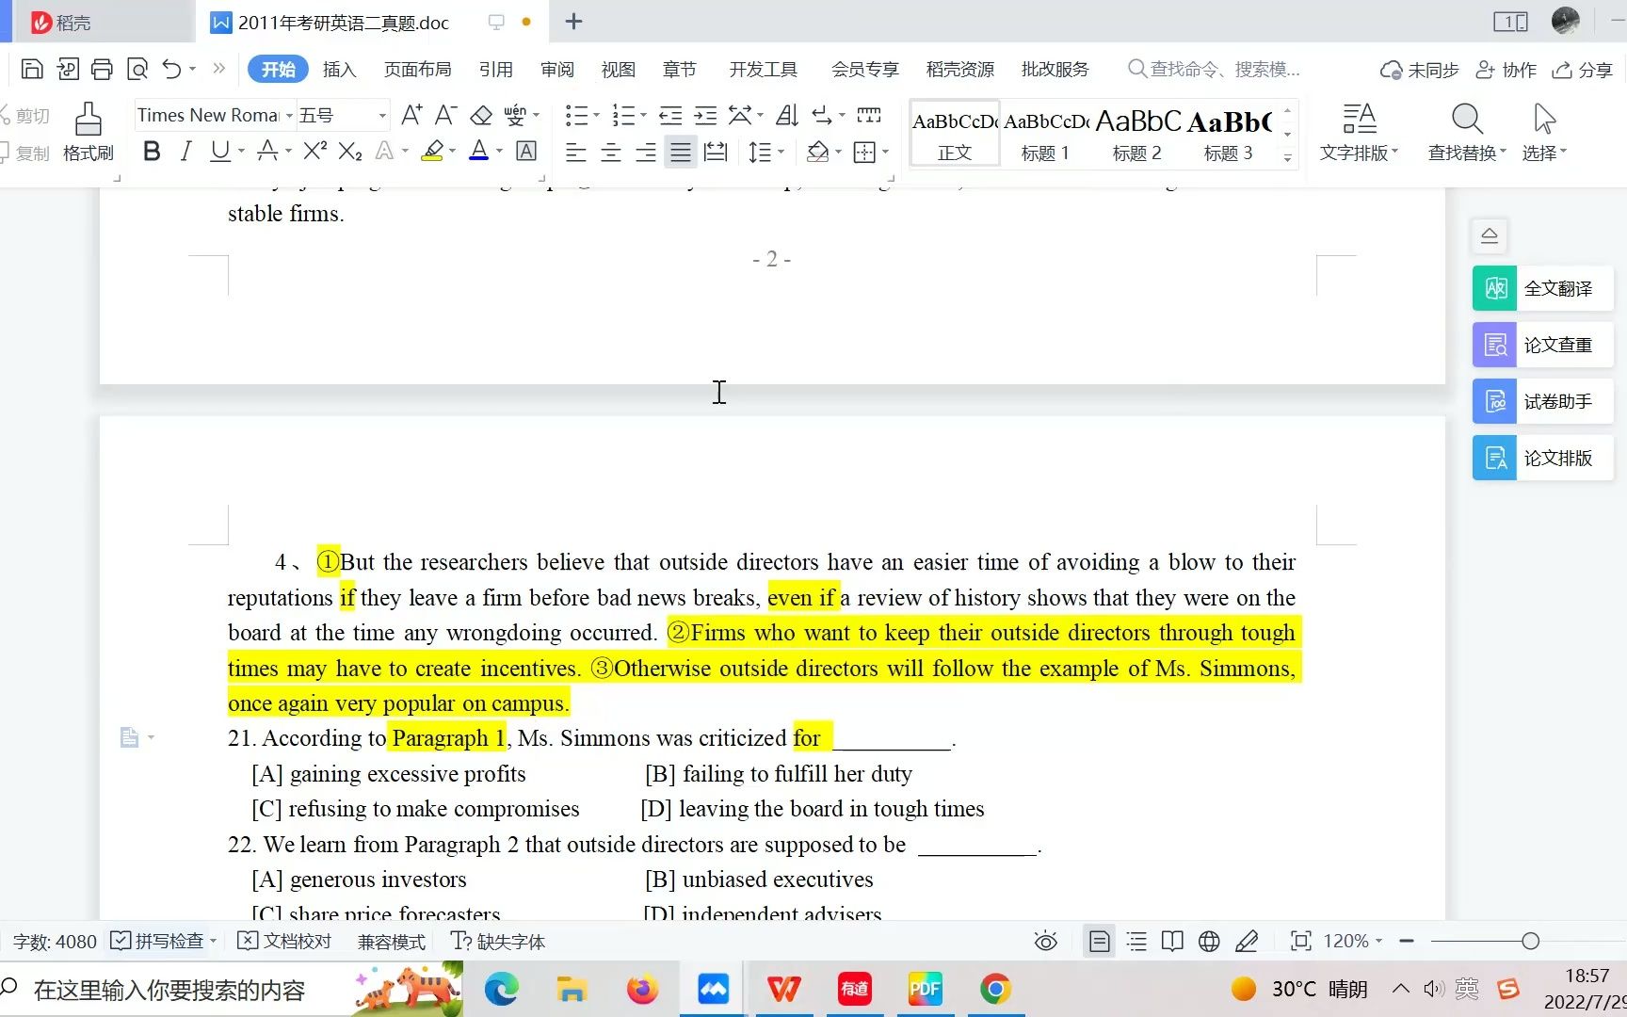Apply yellow highlight color
Image resolution: width=1627 pixels, height=1017 pixels.
pos(432,151)
